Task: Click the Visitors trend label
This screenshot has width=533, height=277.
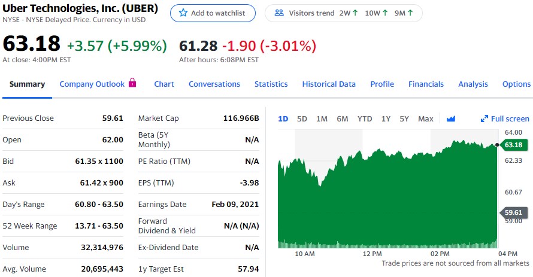Action: (311, 13)
